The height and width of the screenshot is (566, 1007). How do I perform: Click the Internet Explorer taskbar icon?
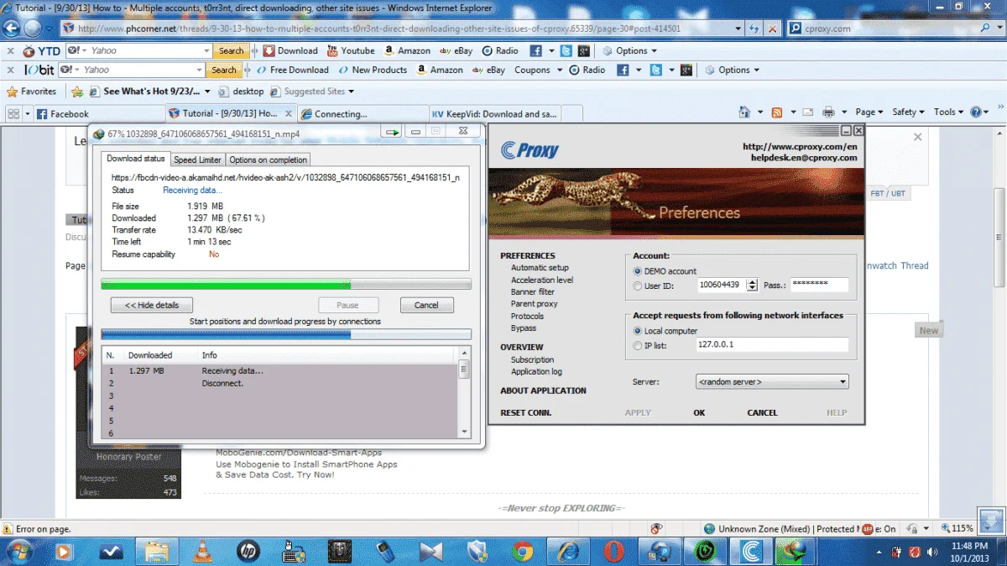pos(569,552)
